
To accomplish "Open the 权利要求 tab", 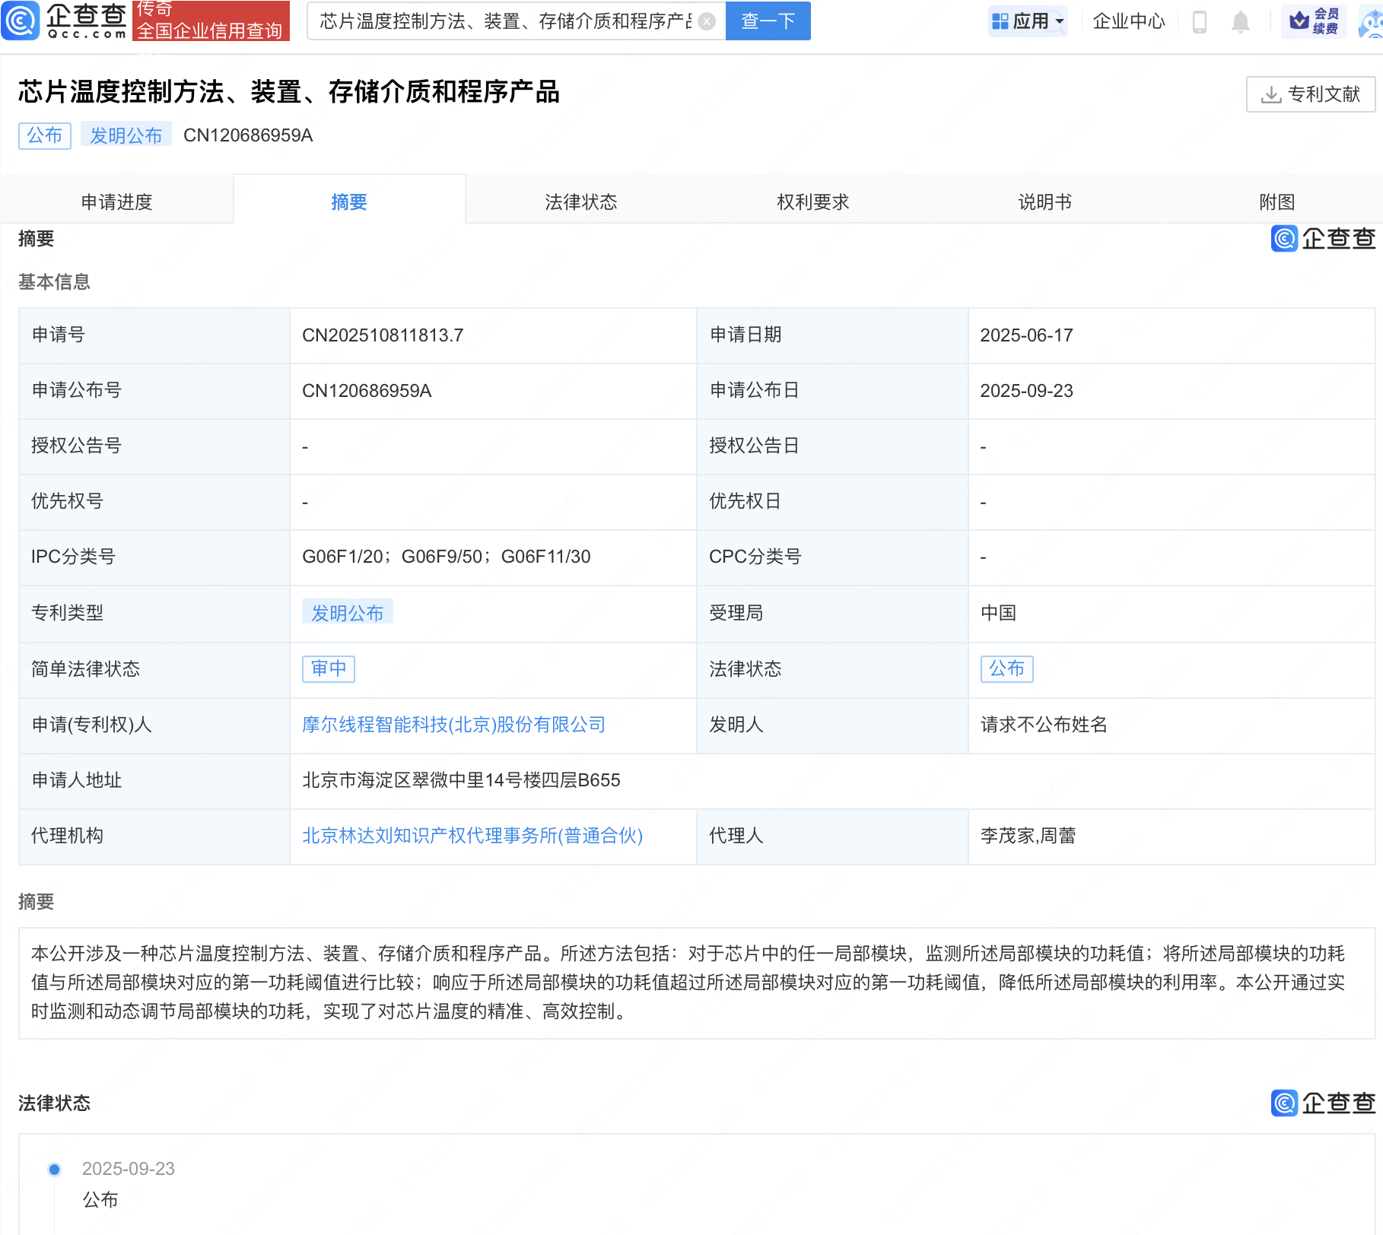I will pyautogui.click(x=812, y=202).
